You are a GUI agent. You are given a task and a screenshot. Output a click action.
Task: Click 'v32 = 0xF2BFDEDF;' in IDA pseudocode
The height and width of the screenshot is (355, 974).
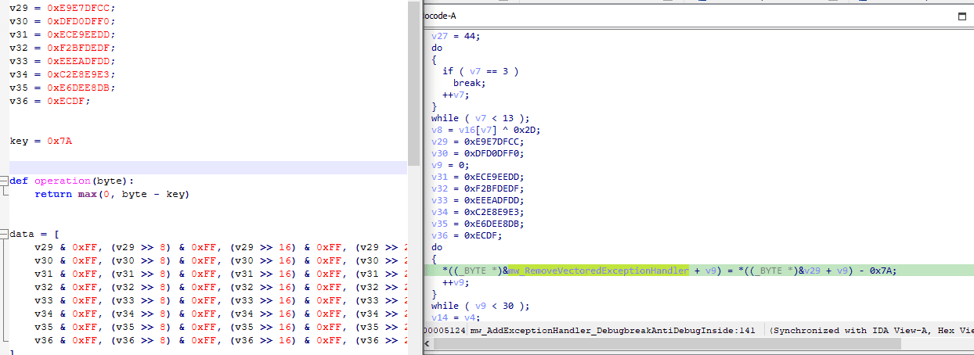478,188
